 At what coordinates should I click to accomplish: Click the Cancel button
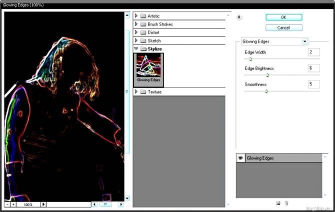tap(283, 28)
